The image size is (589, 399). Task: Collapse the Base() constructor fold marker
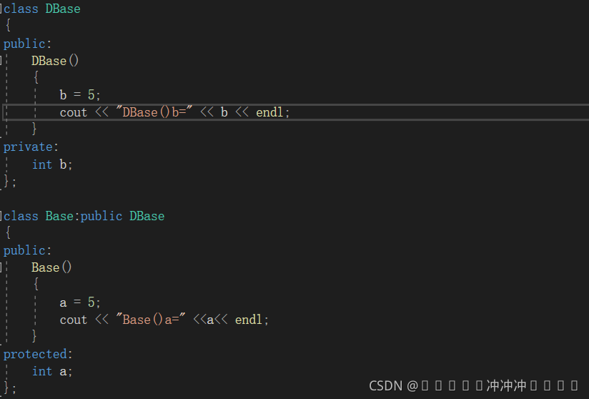click(x=1, y=268)
